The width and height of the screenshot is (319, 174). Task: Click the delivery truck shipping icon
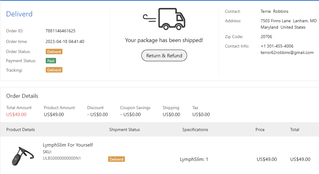(x=165, y=19)
